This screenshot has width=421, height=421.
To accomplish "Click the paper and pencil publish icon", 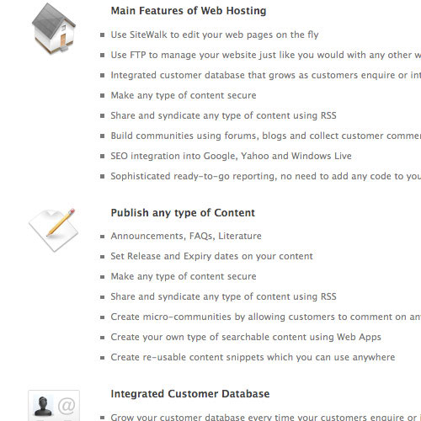I will (53, 230).
